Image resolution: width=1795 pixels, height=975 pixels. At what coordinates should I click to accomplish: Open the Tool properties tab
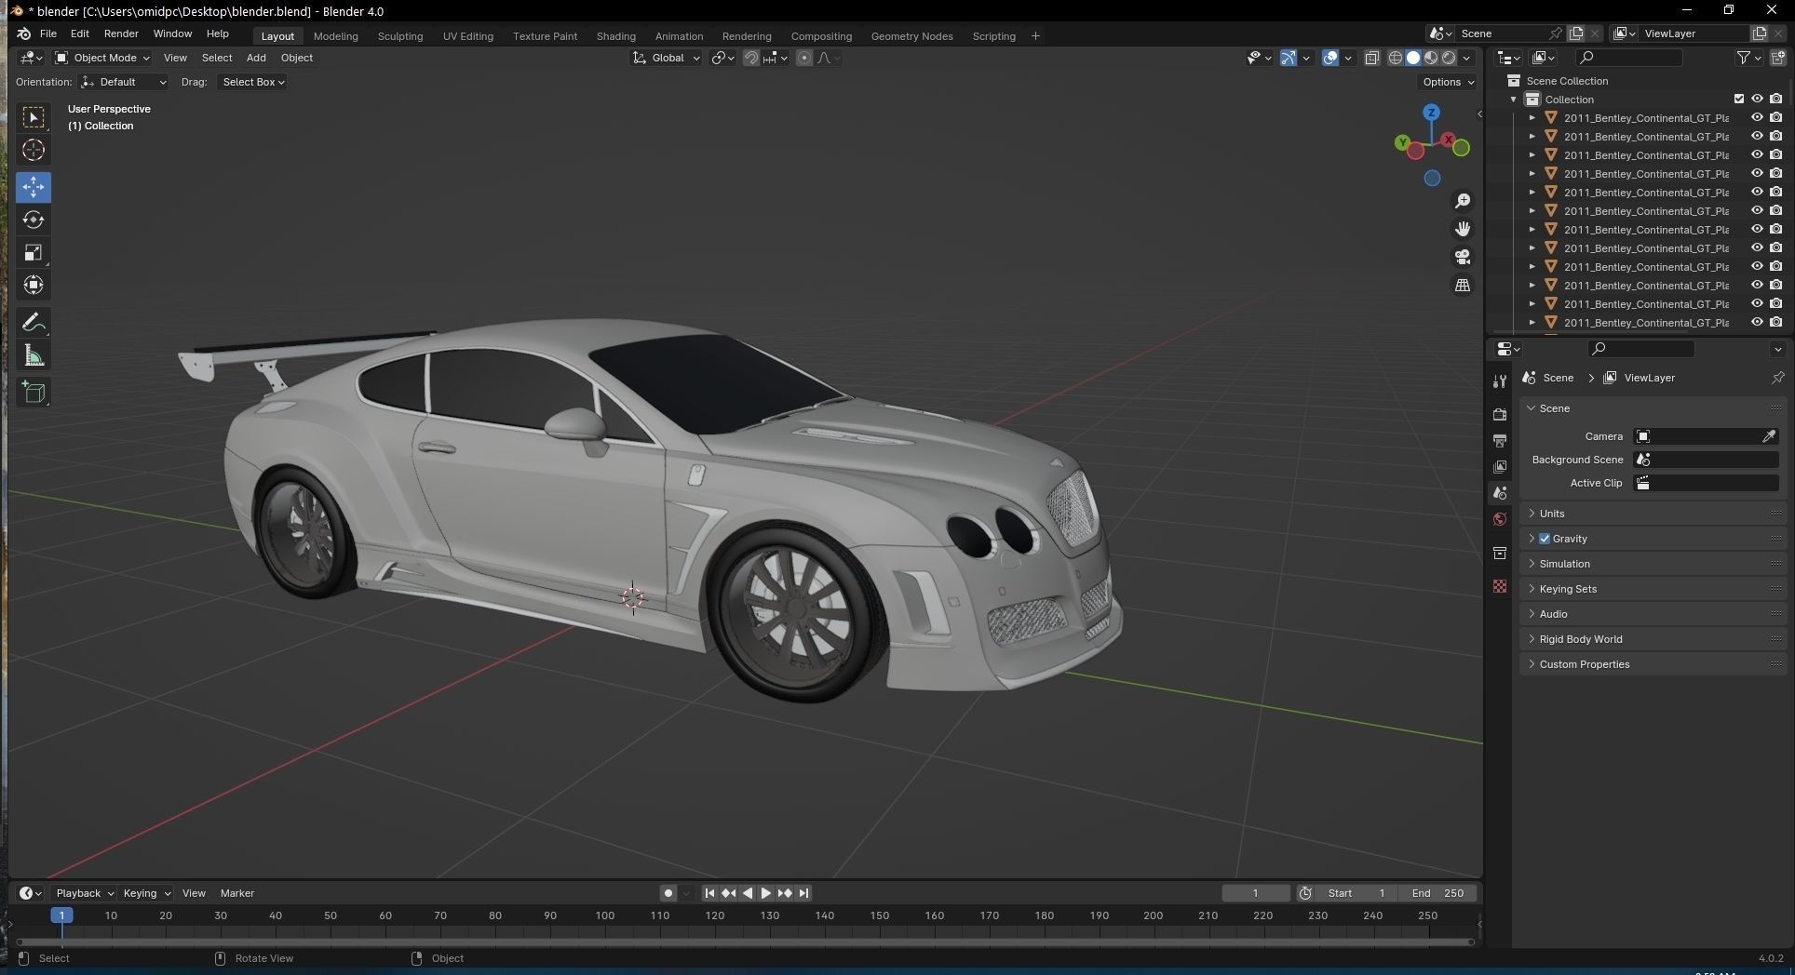click(x=1499, y=381)
